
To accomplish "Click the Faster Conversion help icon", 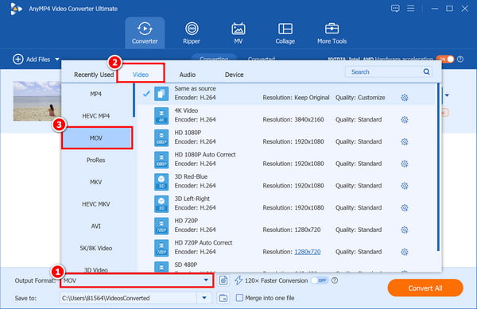I will tap(335, 280).
